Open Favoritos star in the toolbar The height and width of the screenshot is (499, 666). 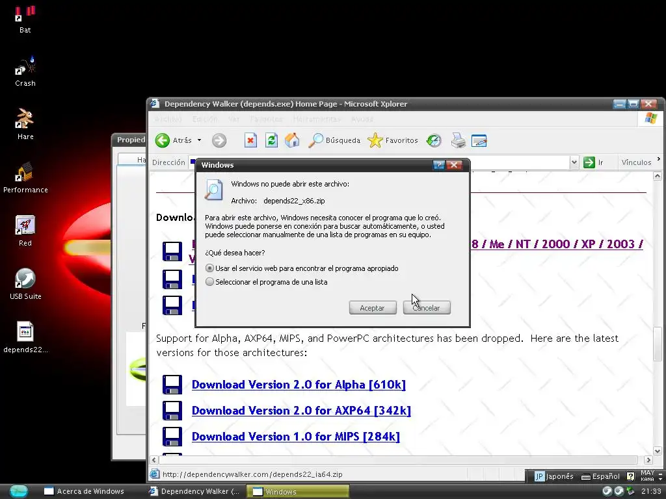(x=393, y=140)
